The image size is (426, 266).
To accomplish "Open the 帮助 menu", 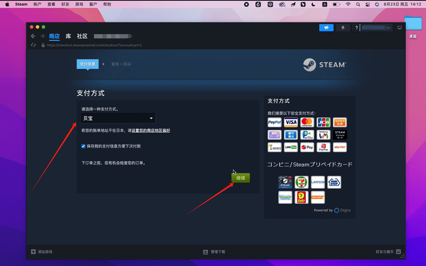I will point(107,4).
